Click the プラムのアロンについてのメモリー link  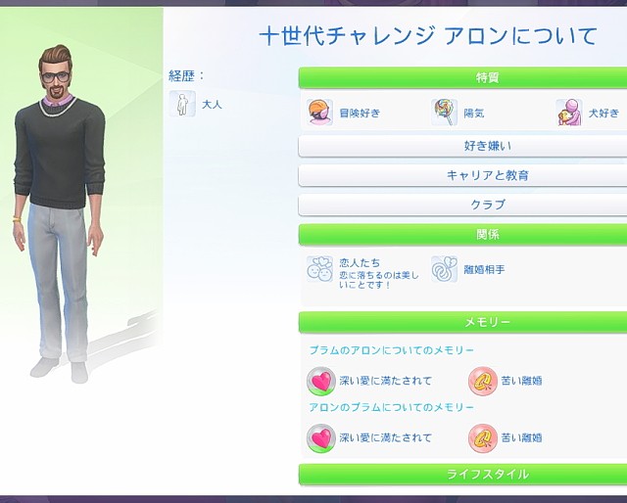(x=392, y=350)
